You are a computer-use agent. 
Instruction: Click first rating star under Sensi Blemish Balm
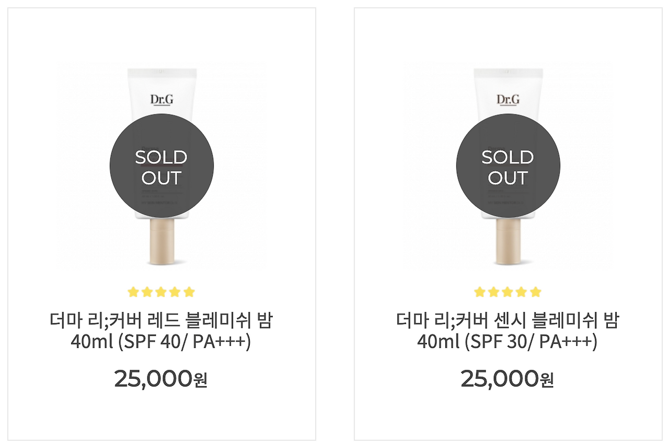[480, 292]
